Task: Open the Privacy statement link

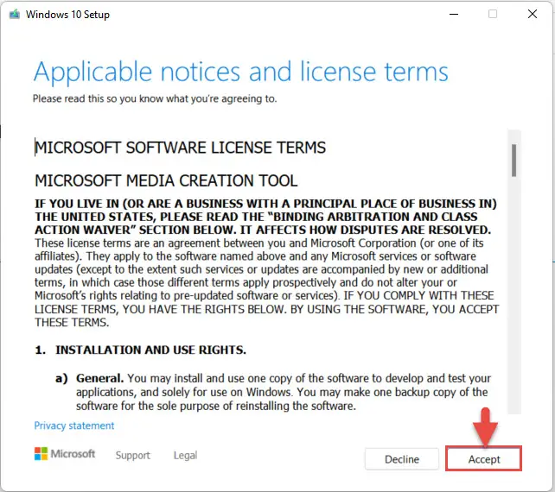Action: tap(74, 426)
